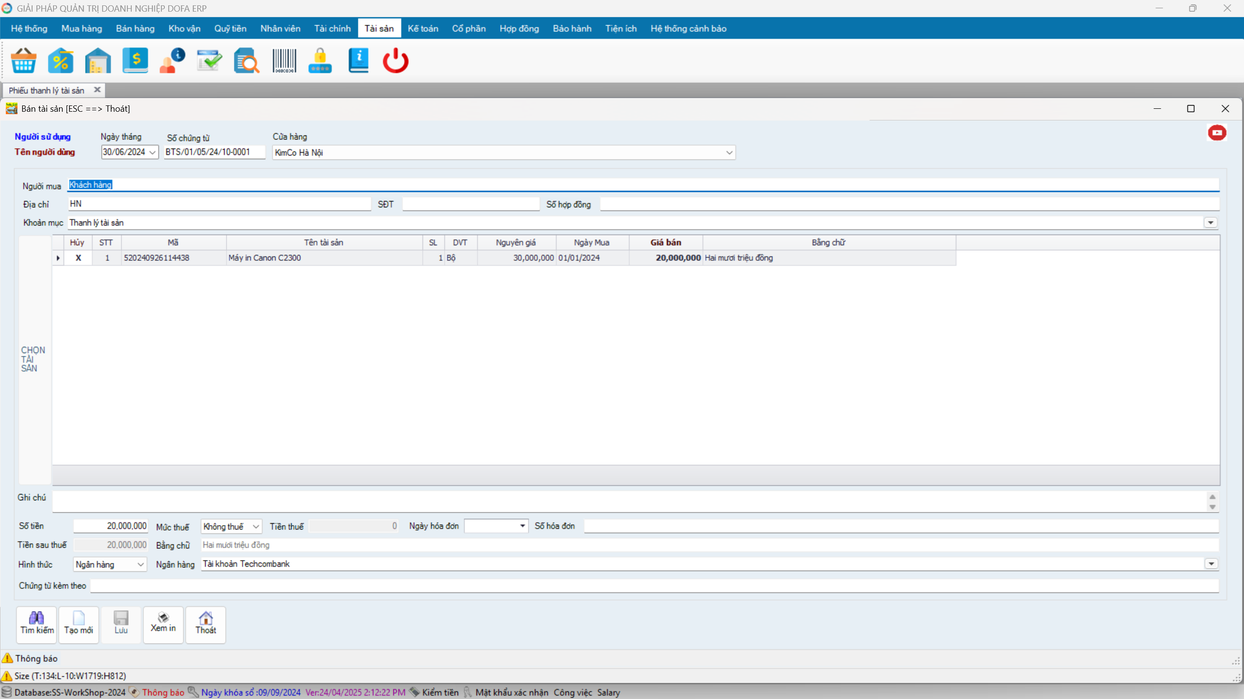Open the Kho vận menu

click(x=184, y=29)
